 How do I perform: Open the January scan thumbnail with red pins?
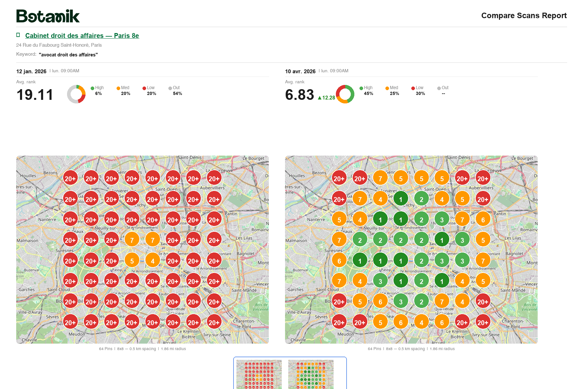[x=259, y=374]
